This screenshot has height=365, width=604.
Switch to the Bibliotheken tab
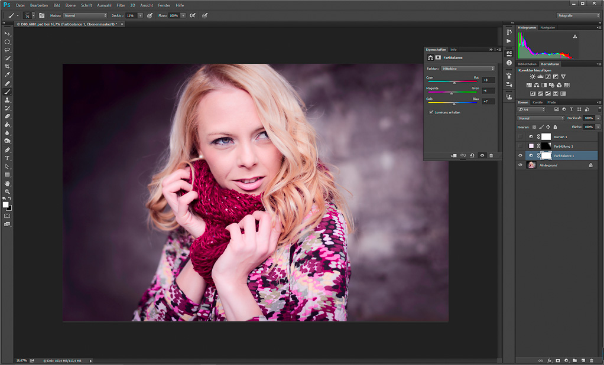pyautogui.click(x=527, y=64)
